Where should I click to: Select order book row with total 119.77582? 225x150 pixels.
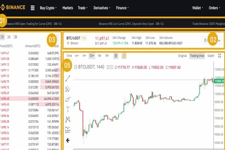click(x=30, y=138)
